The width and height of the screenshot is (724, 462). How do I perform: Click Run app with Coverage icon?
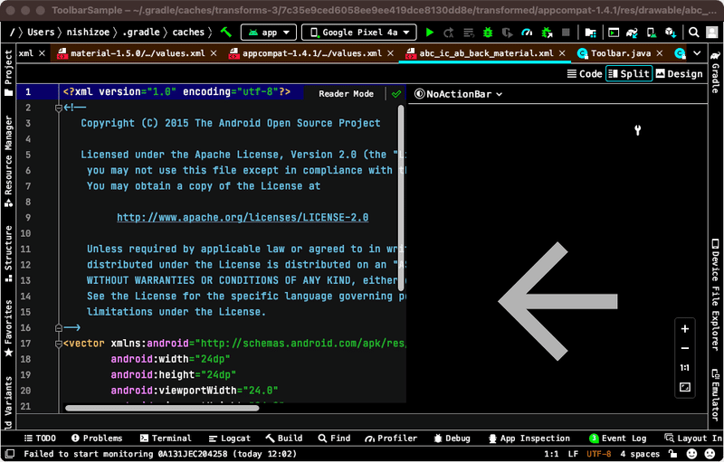pos(508,33)
